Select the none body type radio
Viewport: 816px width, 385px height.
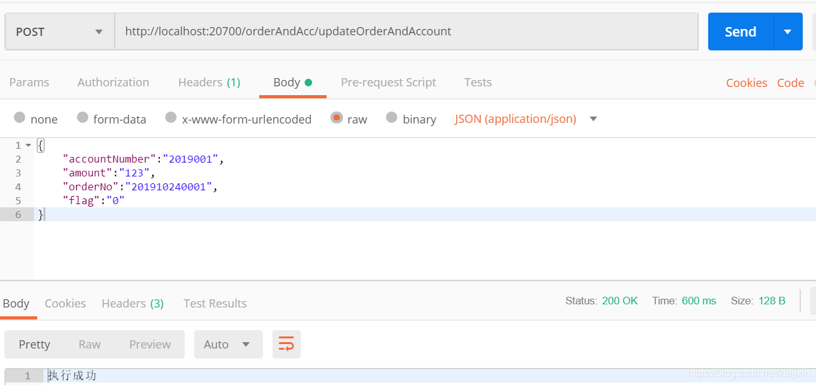(x=20, y=118)
